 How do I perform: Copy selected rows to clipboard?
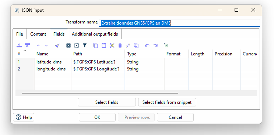tap(96, 45)
